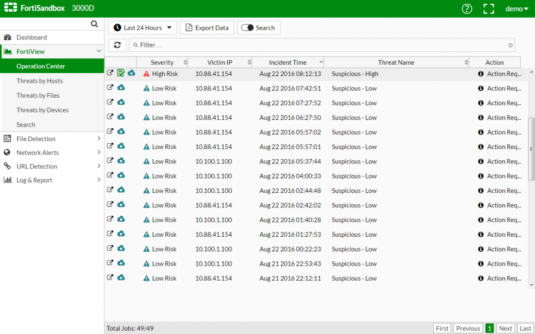This screenshot has width=535, height=334.
Task: Click the green checklist icon in High Risk row
Action: [121, 73]
